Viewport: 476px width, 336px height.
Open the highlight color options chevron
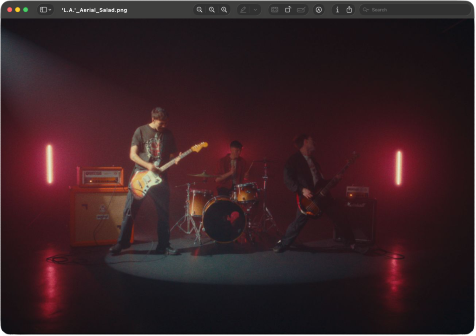(x=255, y=10)
